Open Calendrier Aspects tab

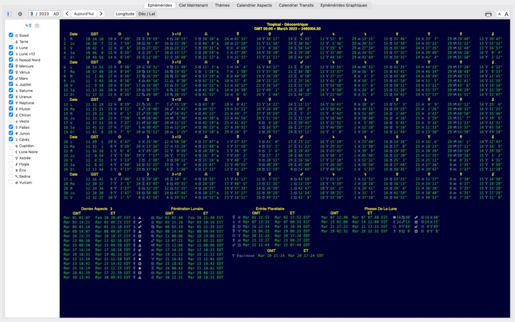[254, 5]
